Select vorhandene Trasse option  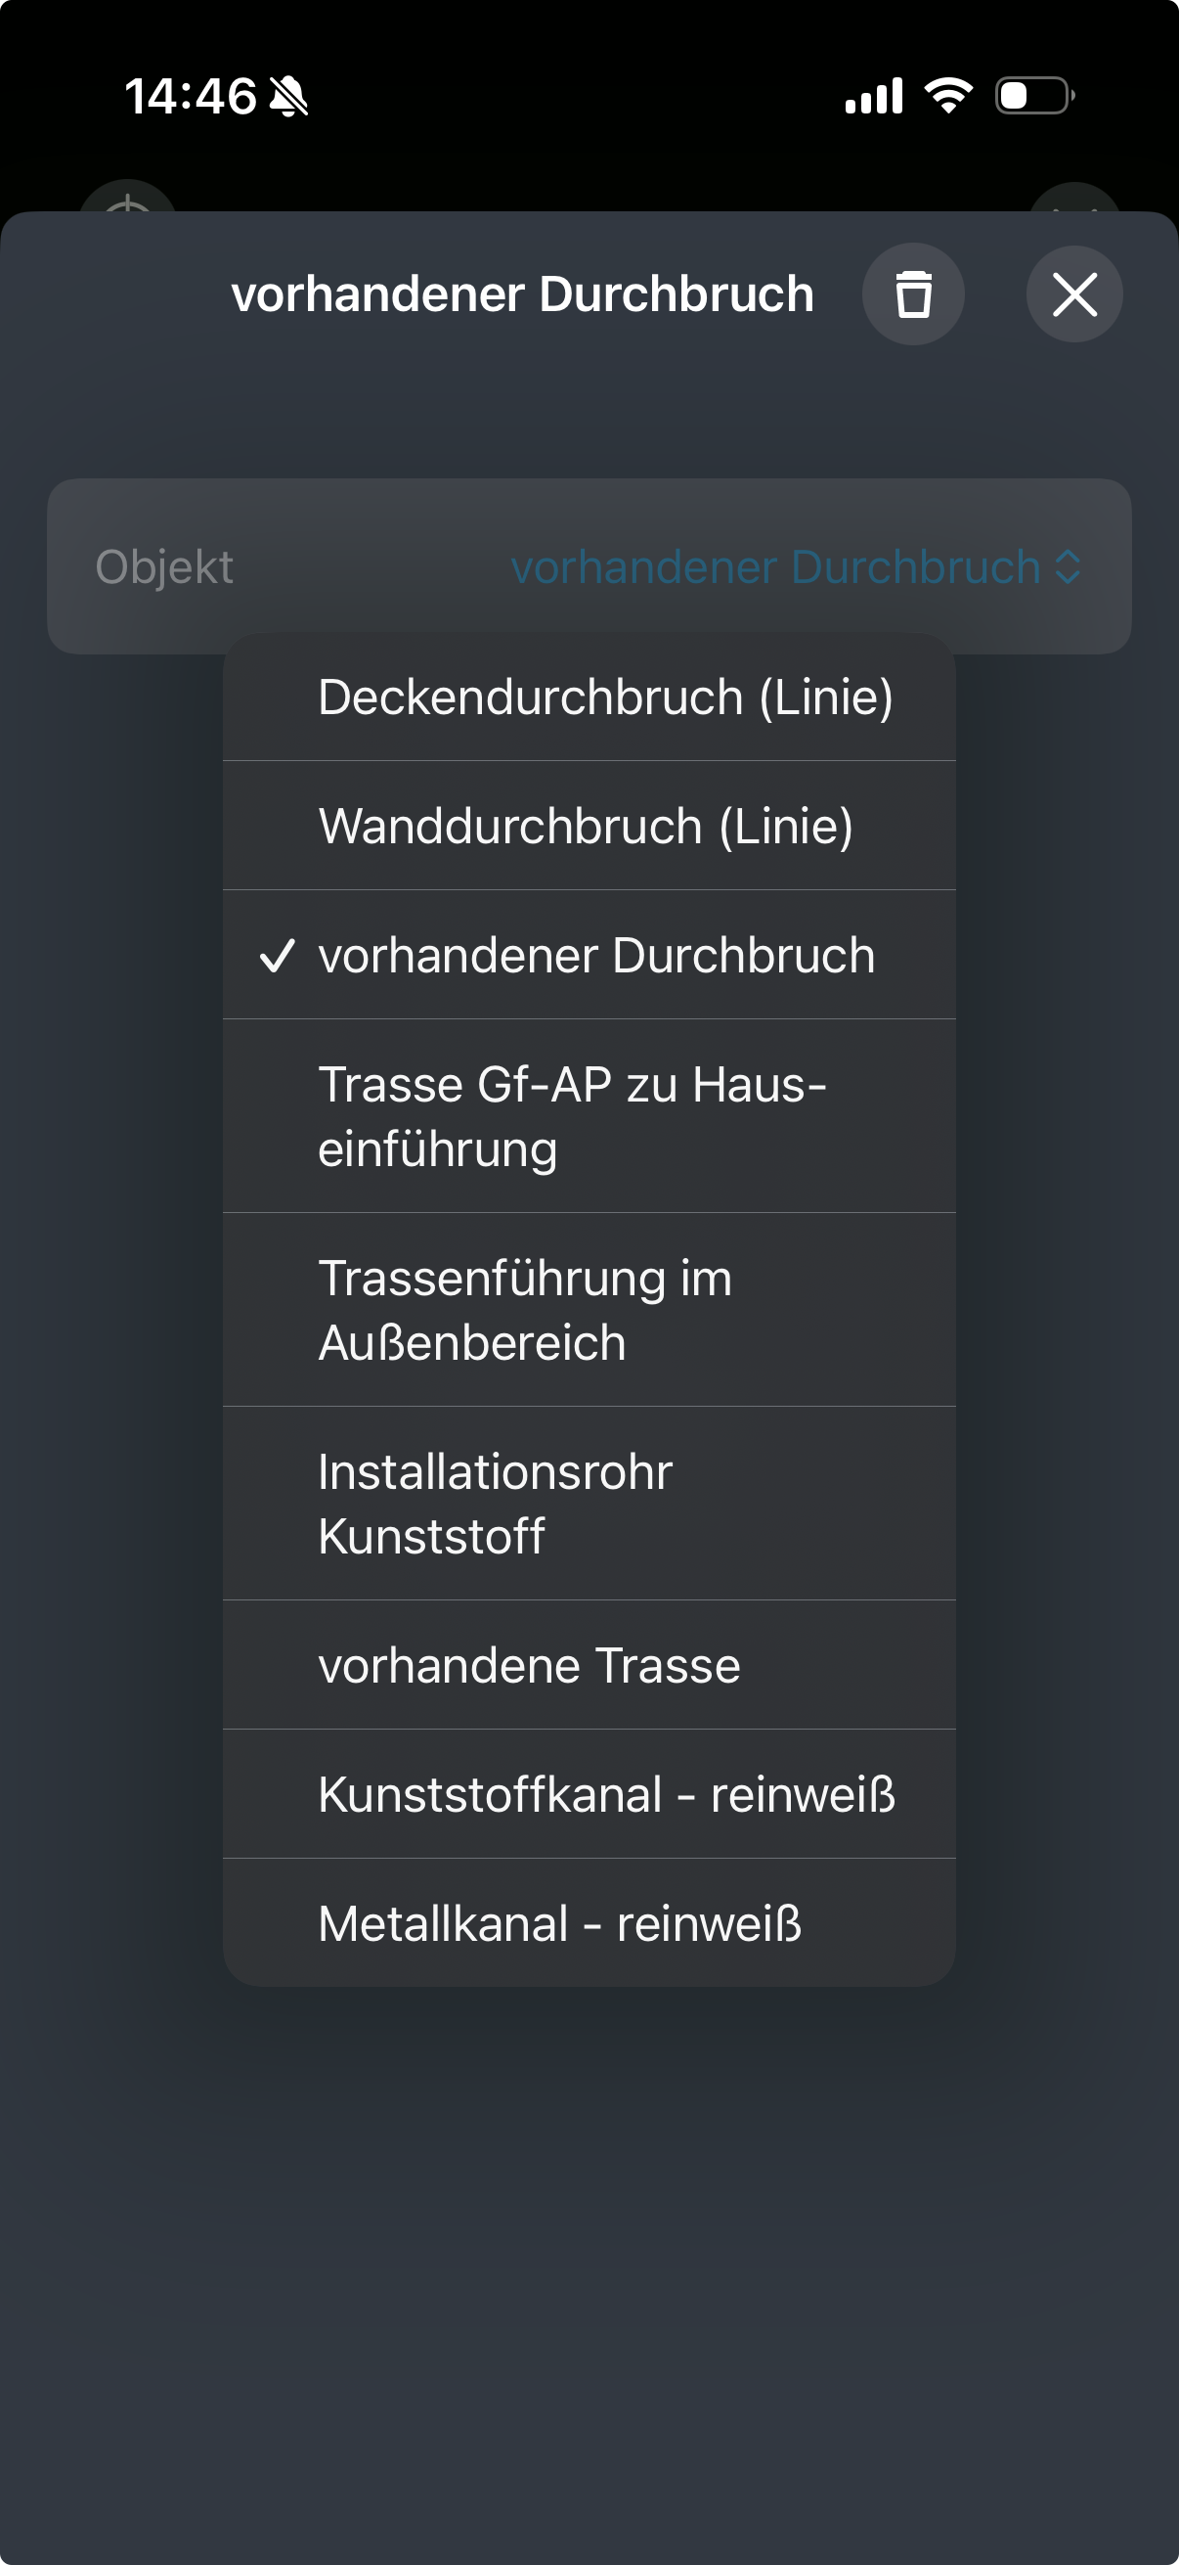[528, 1665]
